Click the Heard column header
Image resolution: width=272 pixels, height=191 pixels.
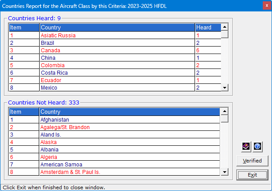[207, 27]
